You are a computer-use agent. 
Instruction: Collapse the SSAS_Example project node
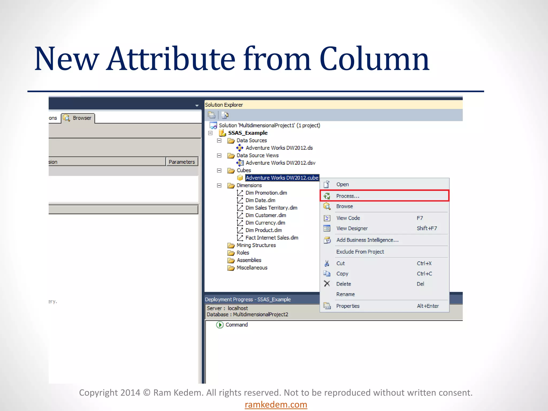tap(210, 133)
